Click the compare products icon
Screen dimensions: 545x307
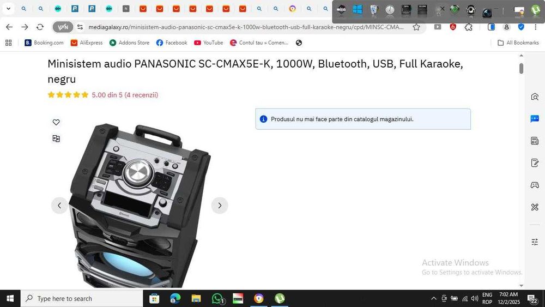point(56,139)
